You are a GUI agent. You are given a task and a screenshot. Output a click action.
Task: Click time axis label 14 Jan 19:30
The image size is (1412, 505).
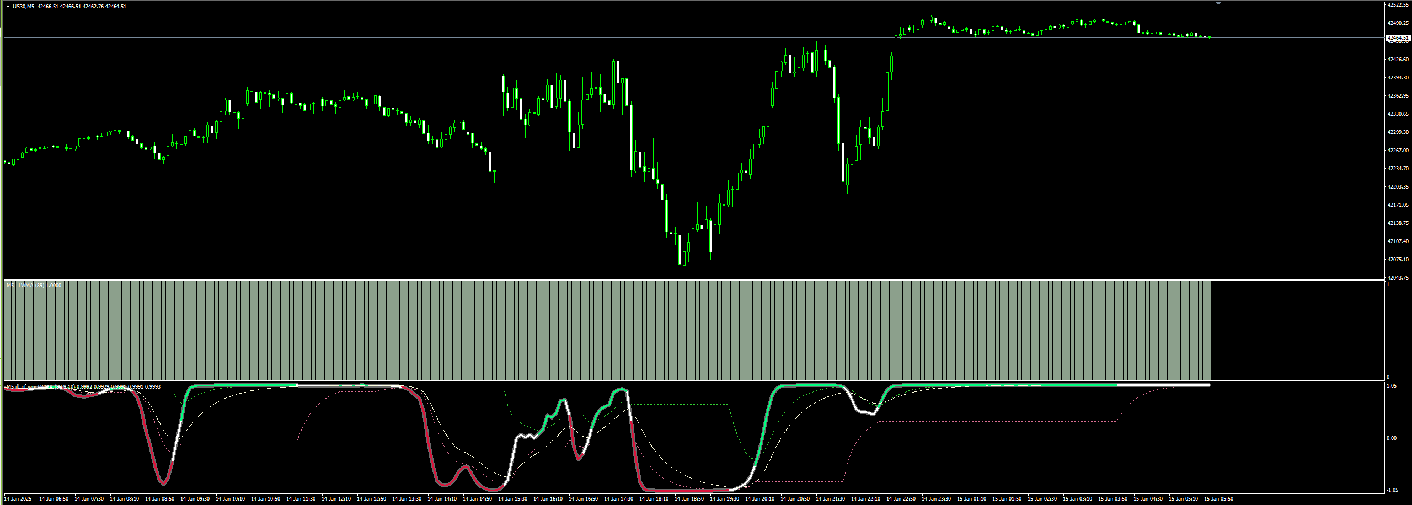[x=725, y=499]
